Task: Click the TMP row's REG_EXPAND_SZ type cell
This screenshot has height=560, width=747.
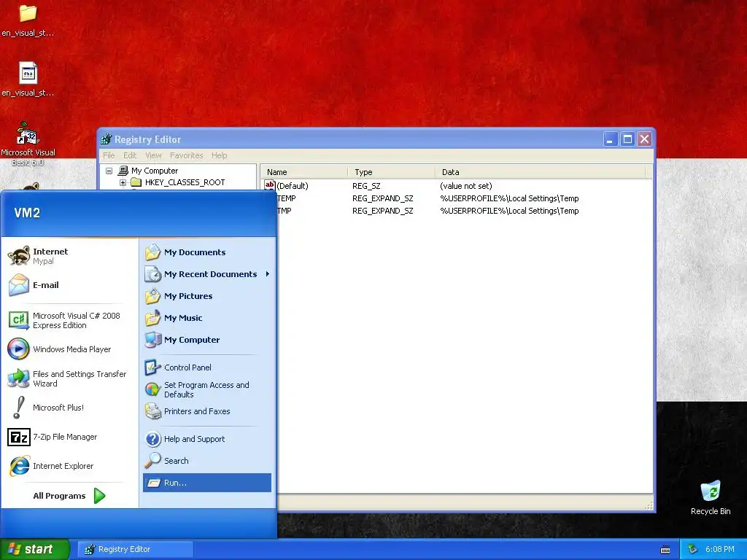Action: tap(382, 211)
